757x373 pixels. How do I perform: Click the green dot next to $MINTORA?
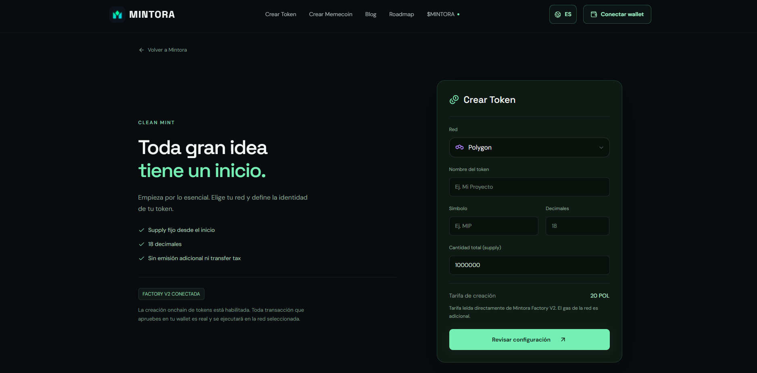(458, 14)
